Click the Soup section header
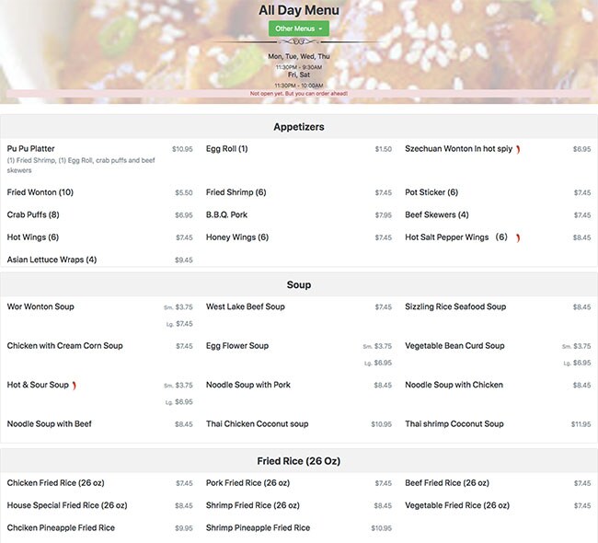598x543 pixels. click(x=298, y=285)
